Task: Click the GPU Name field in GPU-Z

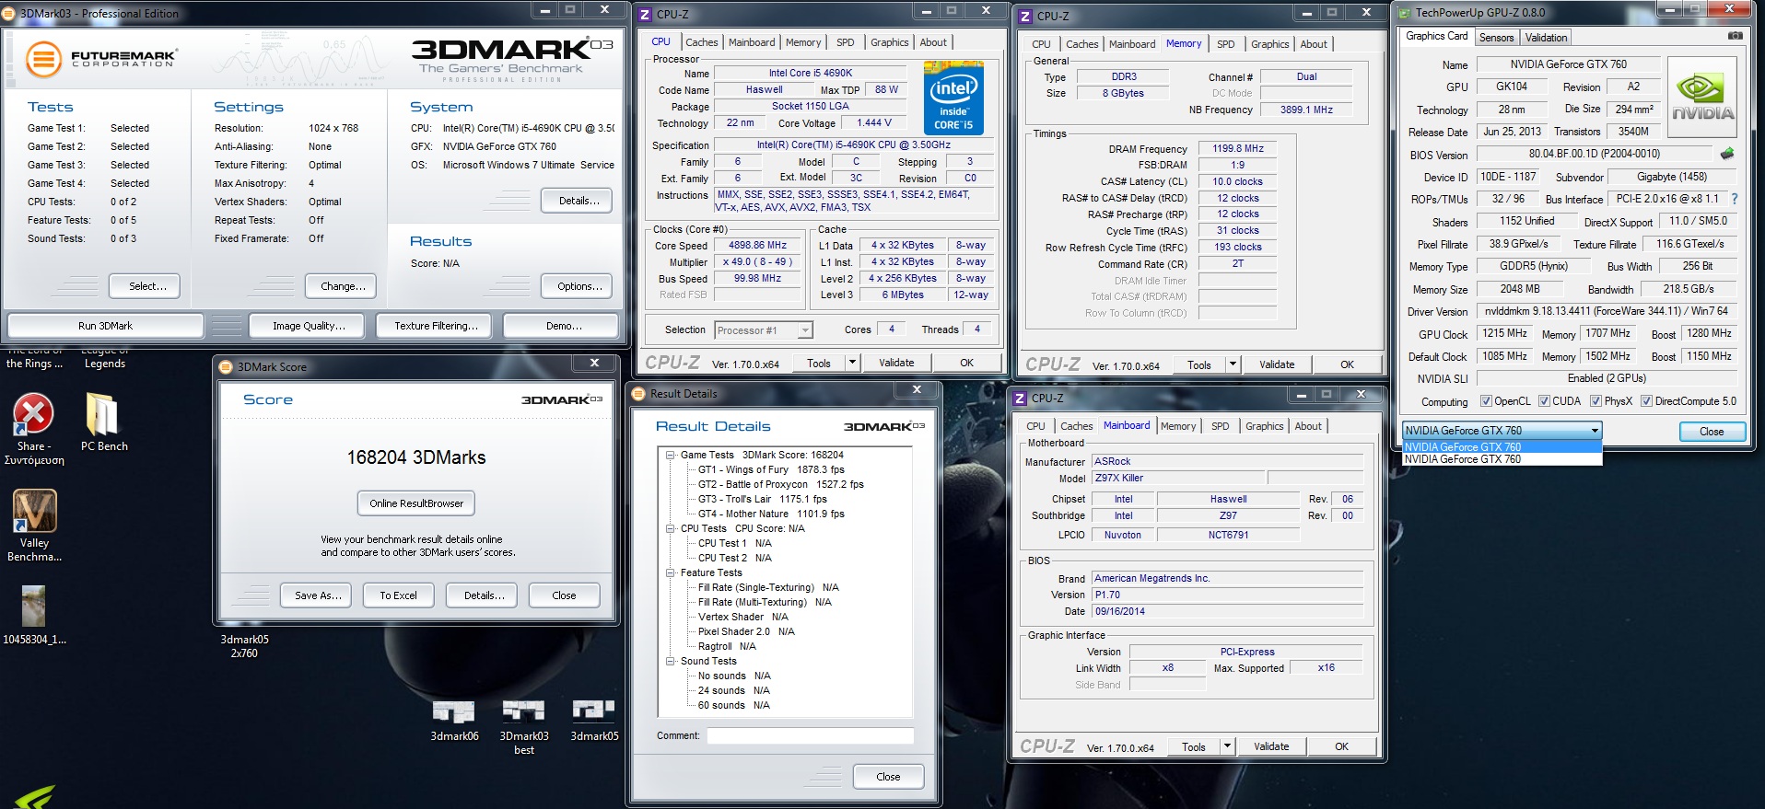Action: [x=1568, y=64]
